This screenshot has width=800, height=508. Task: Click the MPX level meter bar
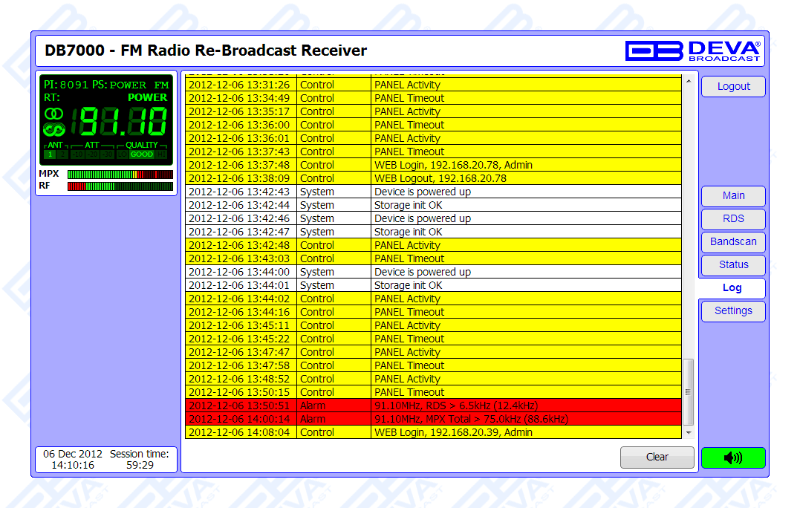[x=120, y=175]
